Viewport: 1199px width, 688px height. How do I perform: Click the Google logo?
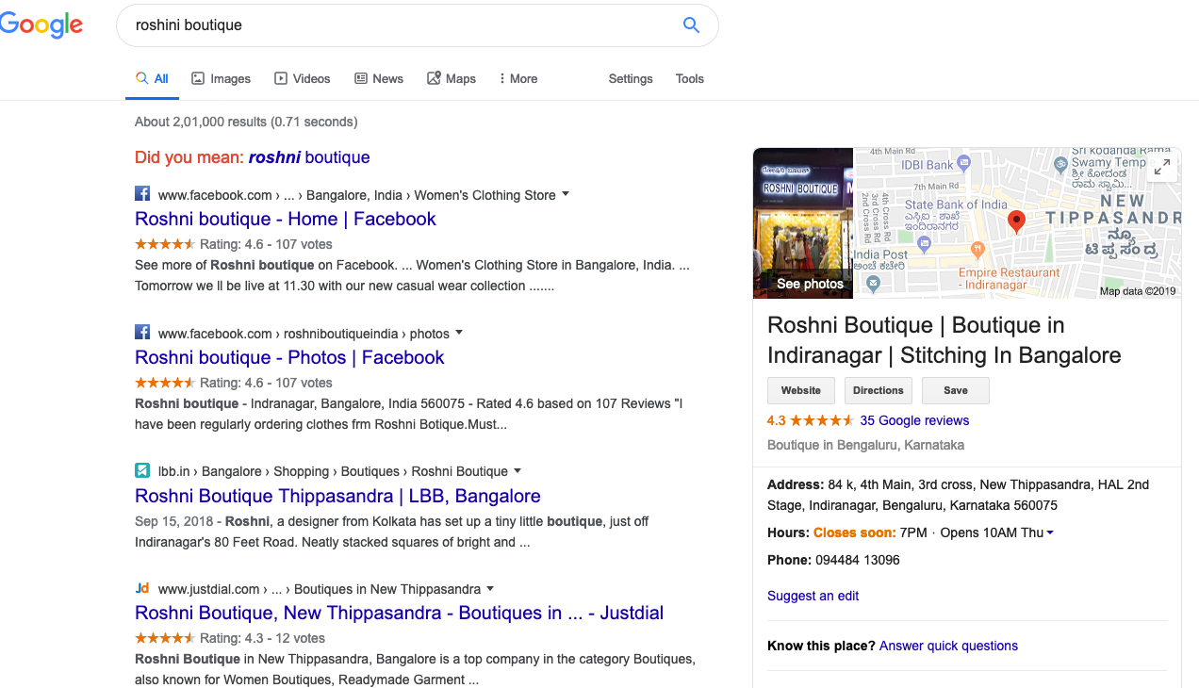pos(40,25)
